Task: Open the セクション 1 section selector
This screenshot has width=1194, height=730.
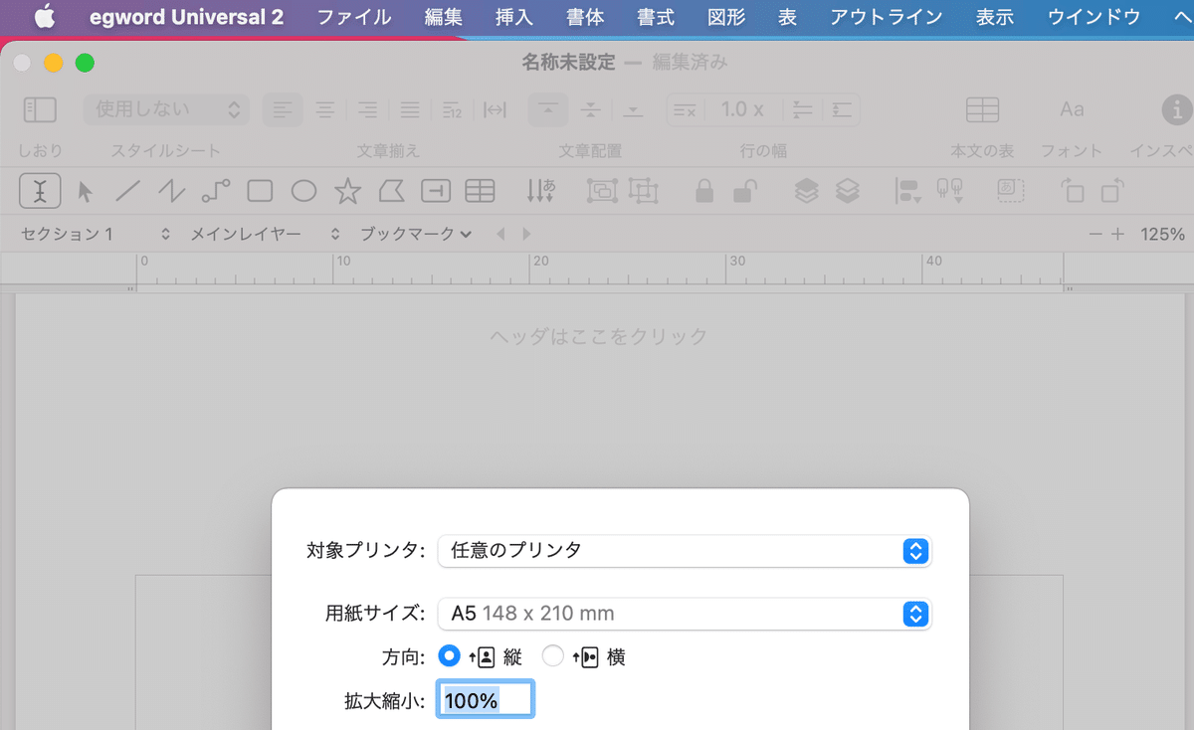Action: [x=96, y=234]
